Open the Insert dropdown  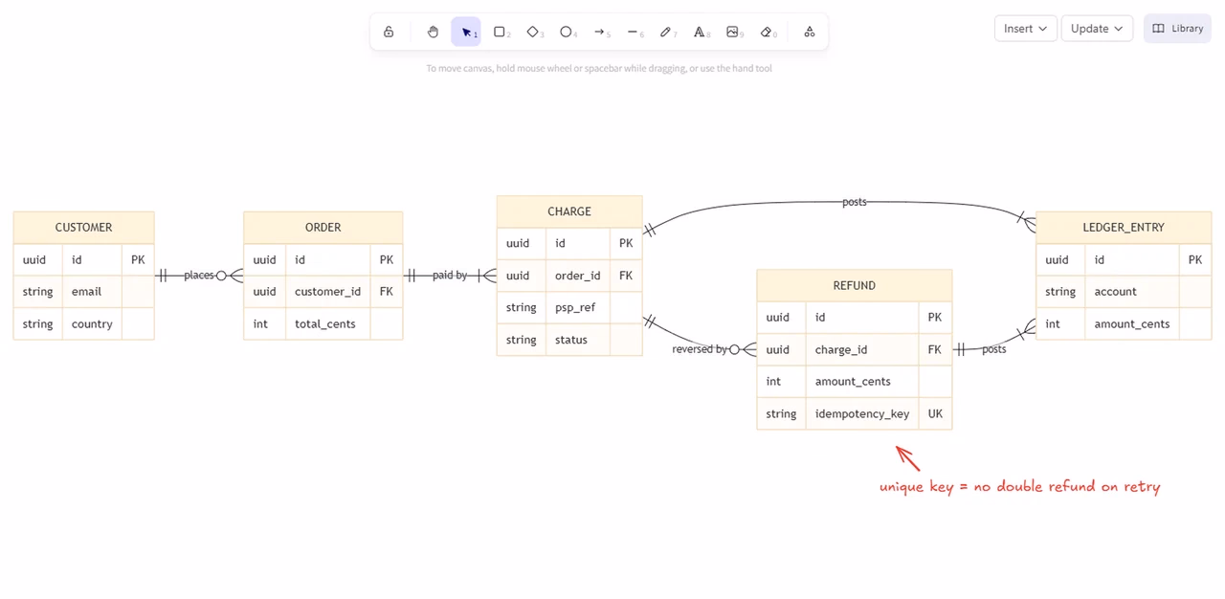tap(1026, 29)
